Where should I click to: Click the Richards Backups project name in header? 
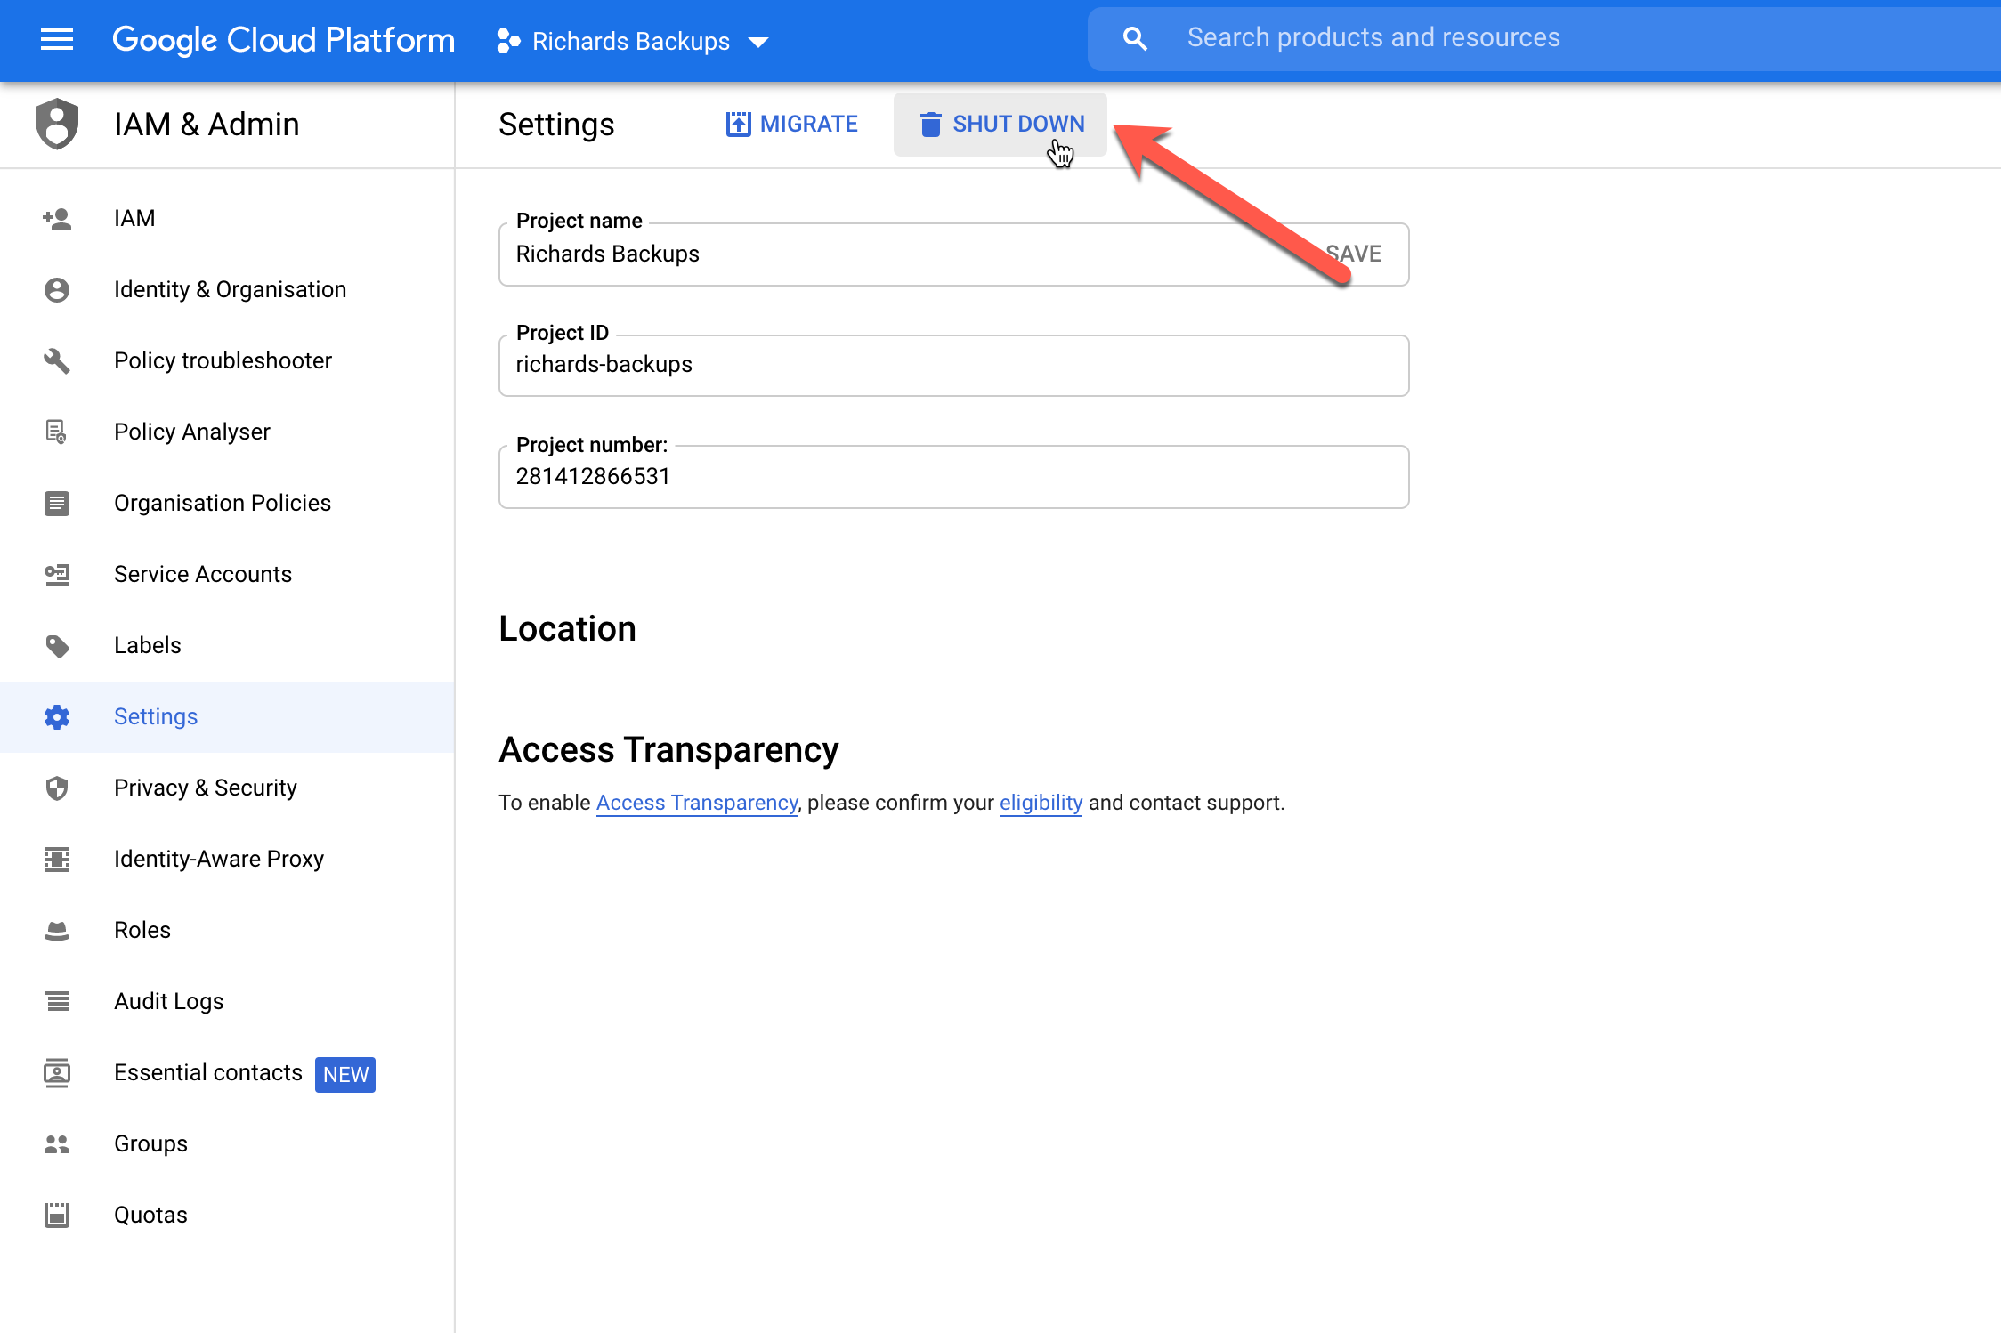(631, 42)
